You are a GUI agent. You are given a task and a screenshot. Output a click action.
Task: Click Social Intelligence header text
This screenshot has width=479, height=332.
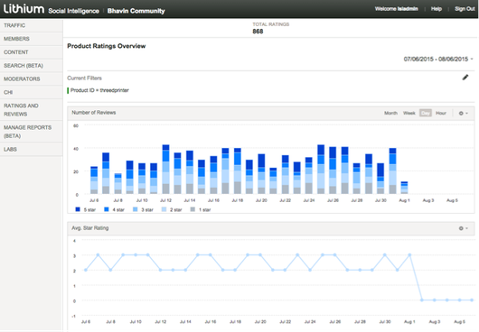pos(73,11)
